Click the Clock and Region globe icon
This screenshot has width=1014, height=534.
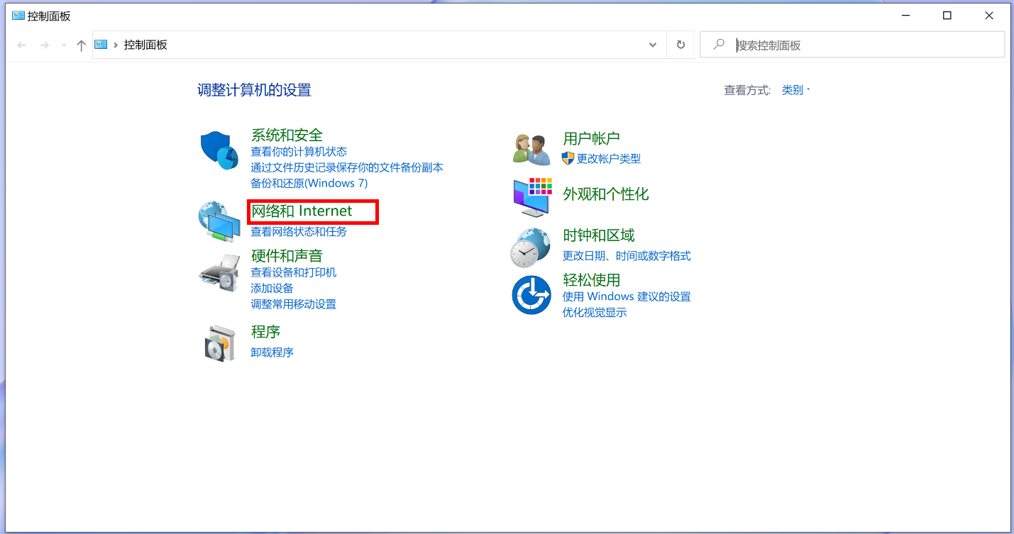pos(531,247)
